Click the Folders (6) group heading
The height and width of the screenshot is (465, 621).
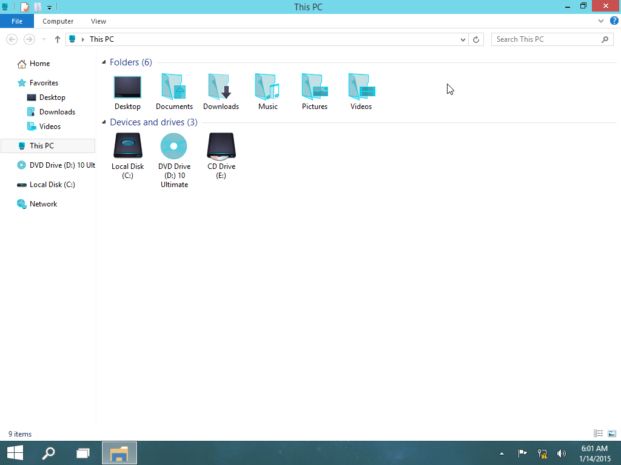point(131,62)
